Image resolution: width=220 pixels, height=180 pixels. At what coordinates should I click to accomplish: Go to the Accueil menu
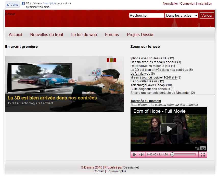(x=16, y=35)
